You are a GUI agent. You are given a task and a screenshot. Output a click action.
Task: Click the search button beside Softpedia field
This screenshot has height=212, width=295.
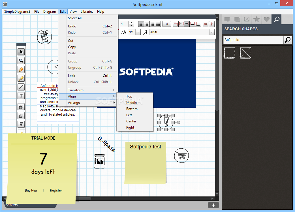coord(287,40)
